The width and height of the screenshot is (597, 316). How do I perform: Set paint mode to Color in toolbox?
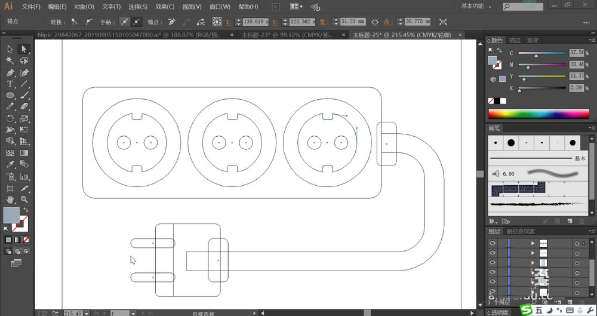click(8, 240)
